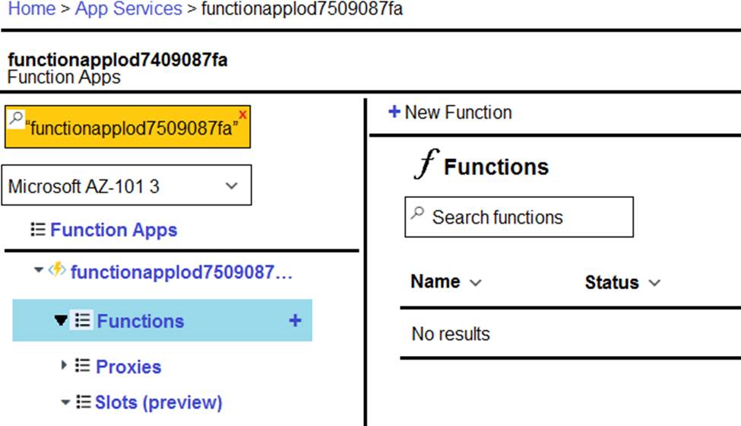This screenshot has width=741, height=426.
Task: Select the functionapplod7509087... tree item
Action: pyautogui.click(x=181, y=272)
